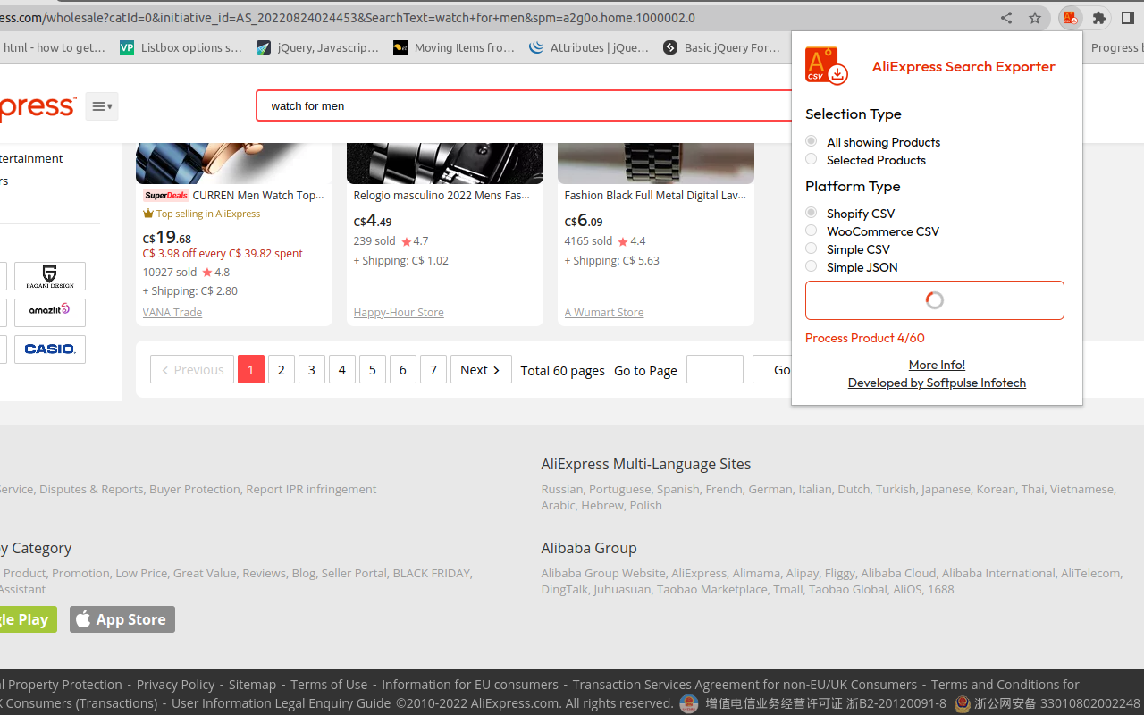Toggle the browser side panel icon
Screen dimensions: 1144x715
[x=1128, y=18]
